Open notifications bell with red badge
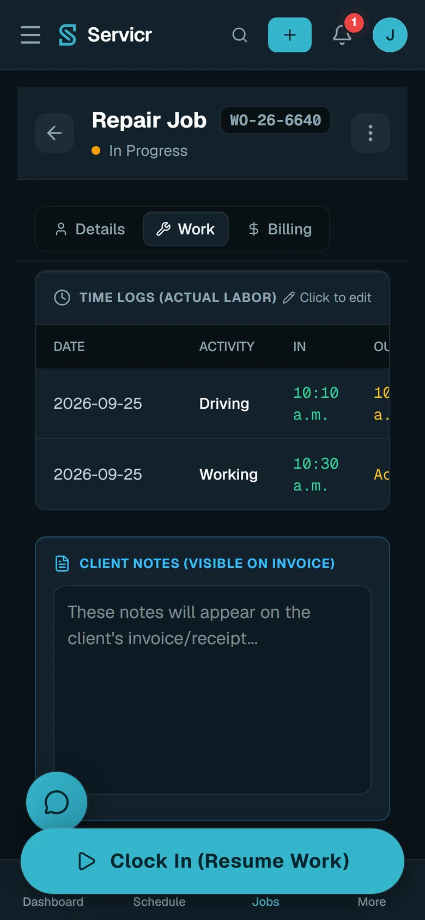The width and height of the screenshot is (425, 920). click(342, 35)
